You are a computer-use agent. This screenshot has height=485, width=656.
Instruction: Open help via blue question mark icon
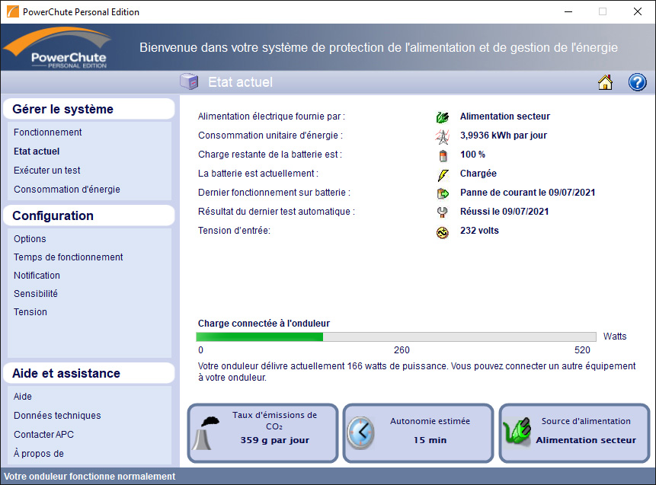coord(637,82)
